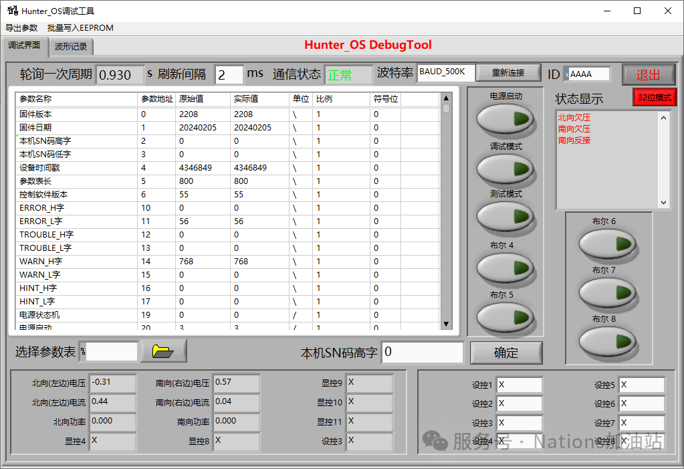Toggle the 调试模式 debug mode switch

(x=505, y=169)
